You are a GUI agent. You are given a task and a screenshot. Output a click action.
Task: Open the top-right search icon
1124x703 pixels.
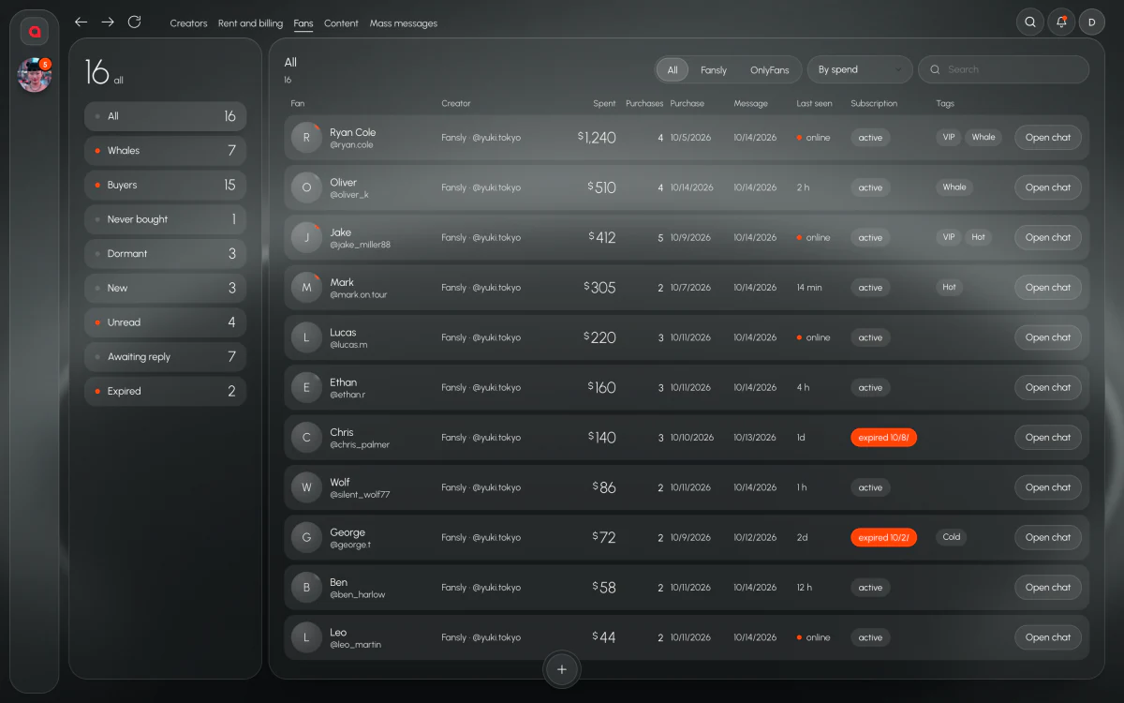point(1030,22)
